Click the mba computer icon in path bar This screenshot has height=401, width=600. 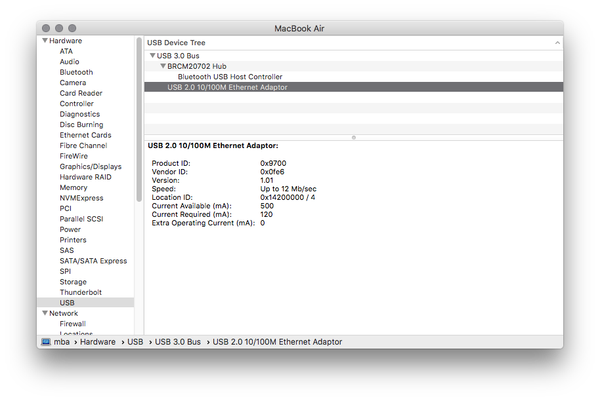coord(46,342)
